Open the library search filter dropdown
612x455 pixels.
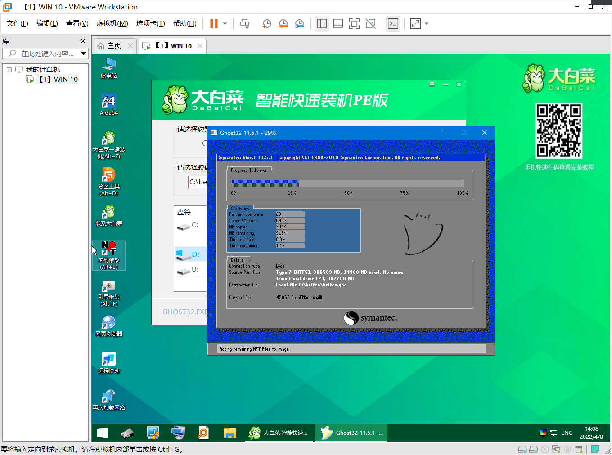84,54
